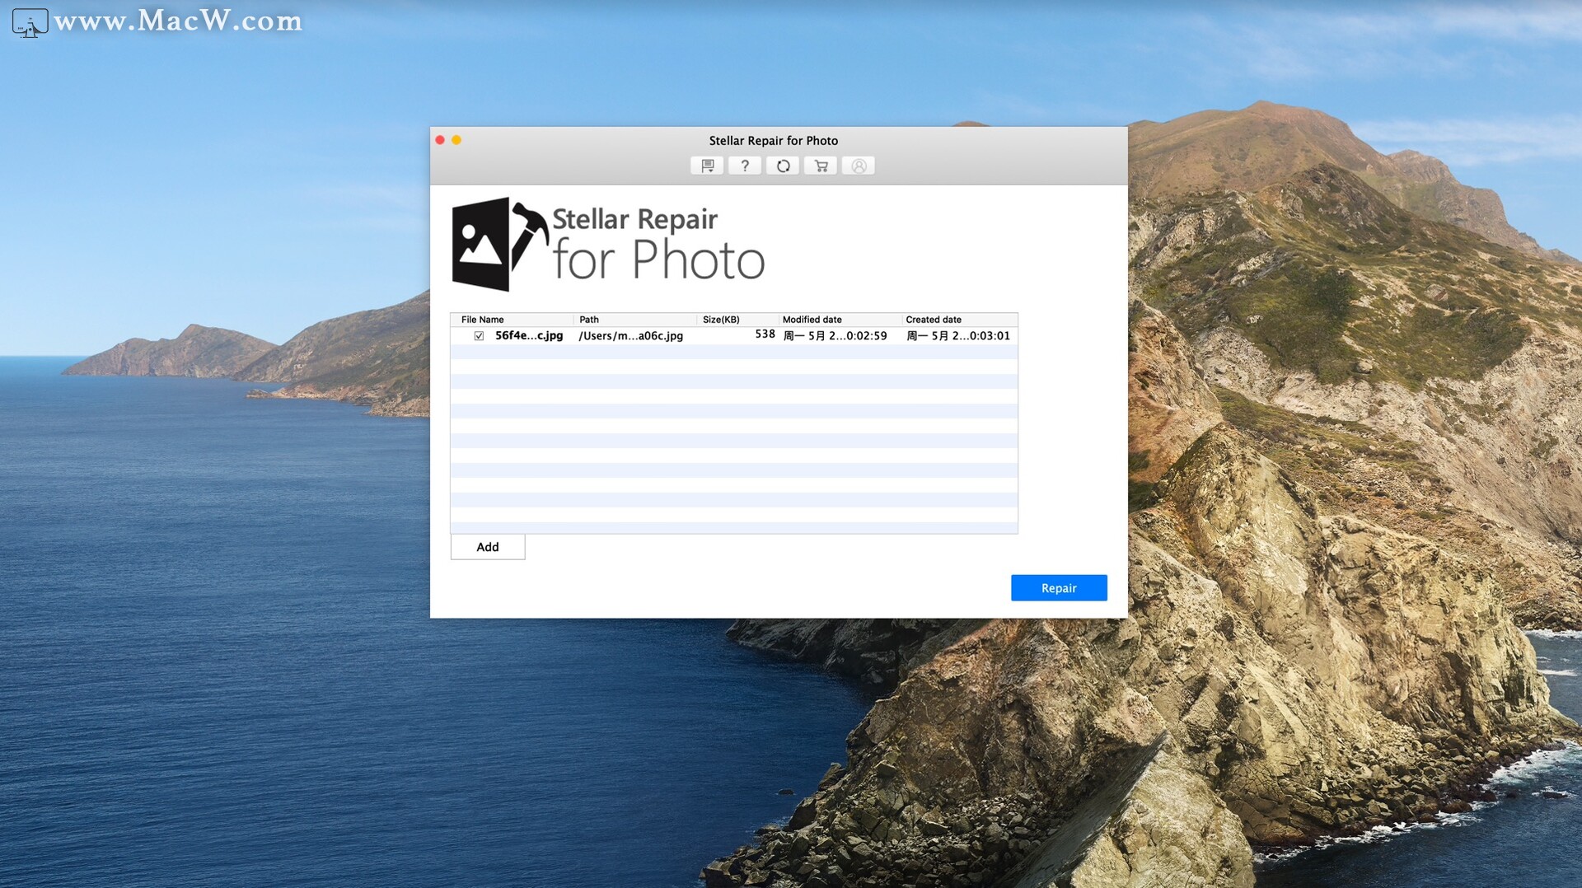The width and height of the screenshot is (1582, 888).
Task: Open the shopping cart purchase icon
Action: click(821, 166)
